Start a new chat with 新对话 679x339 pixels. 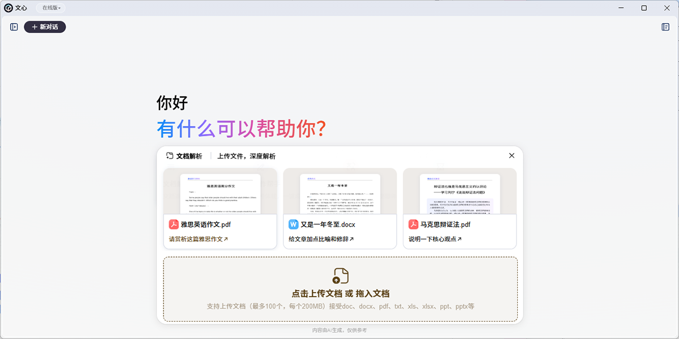pos(45,27)
